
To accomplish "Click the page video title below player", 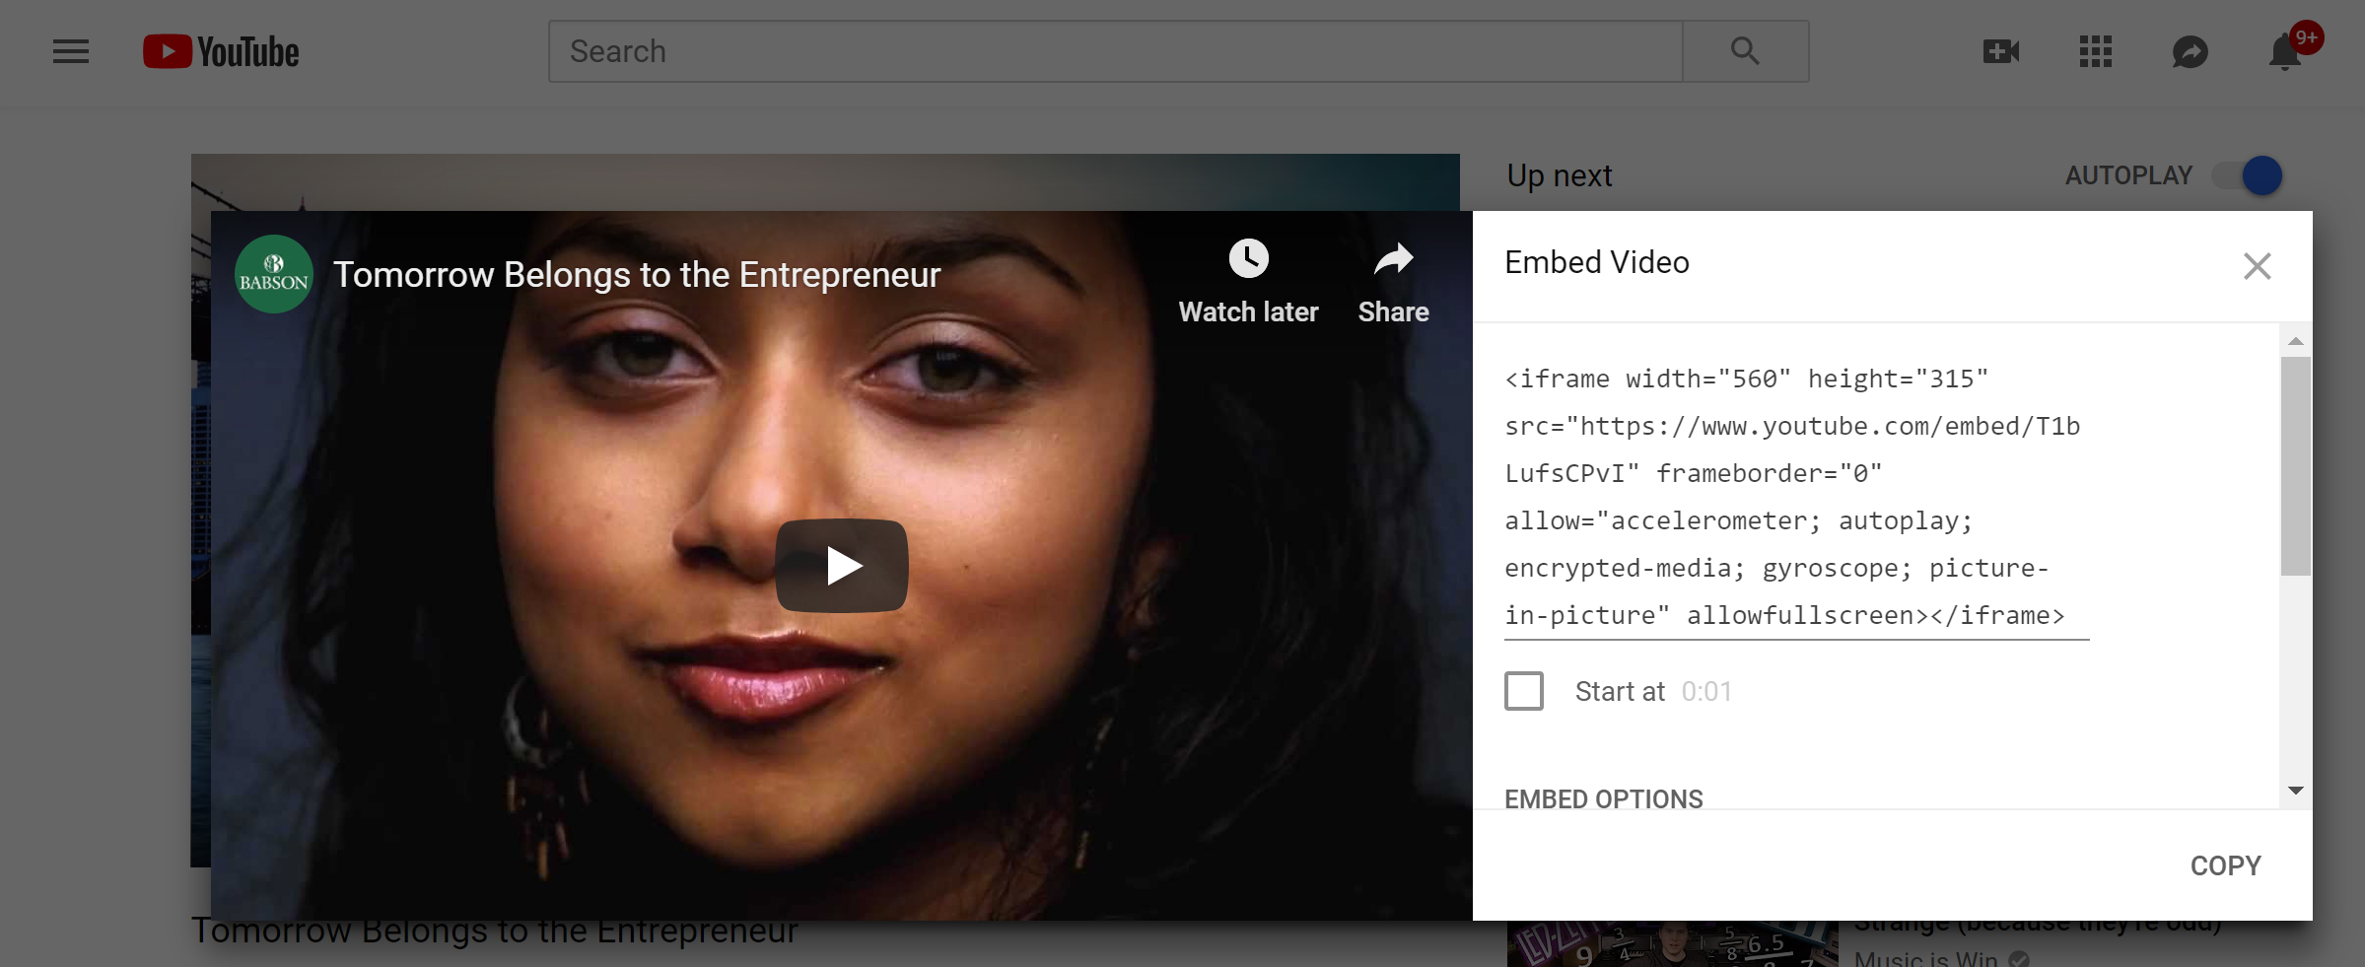I will (494, 932).
